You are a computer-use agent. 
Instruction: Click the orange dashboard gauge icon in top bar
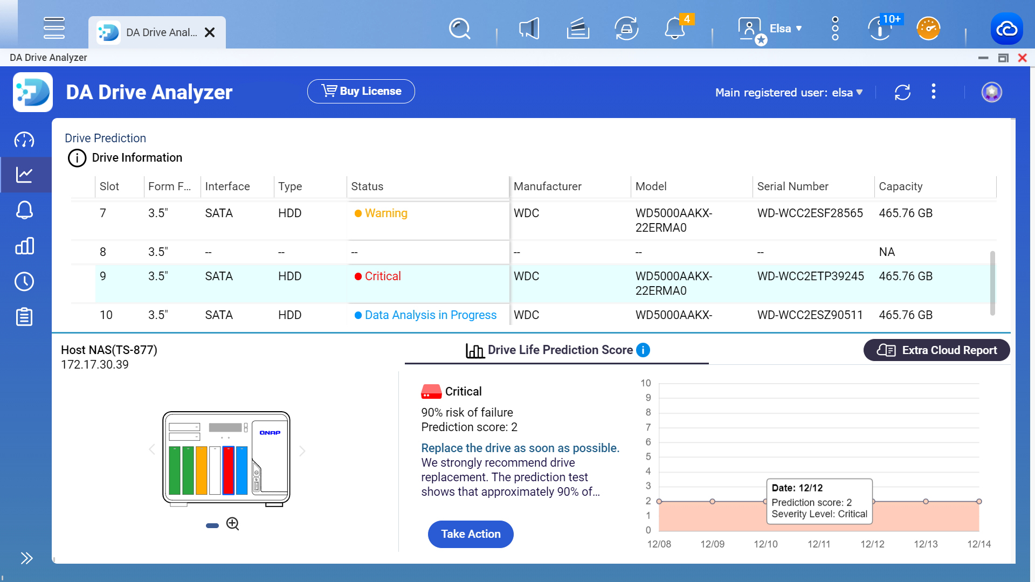pos(928,28)
